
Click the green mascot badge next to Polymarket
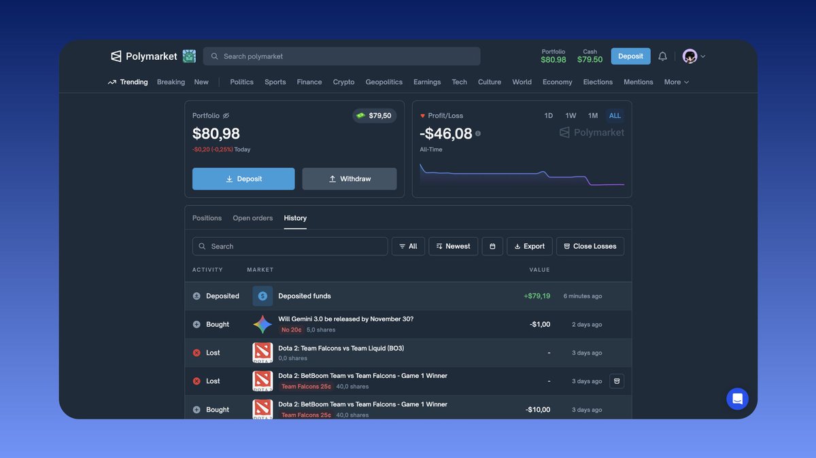point(189,56)
